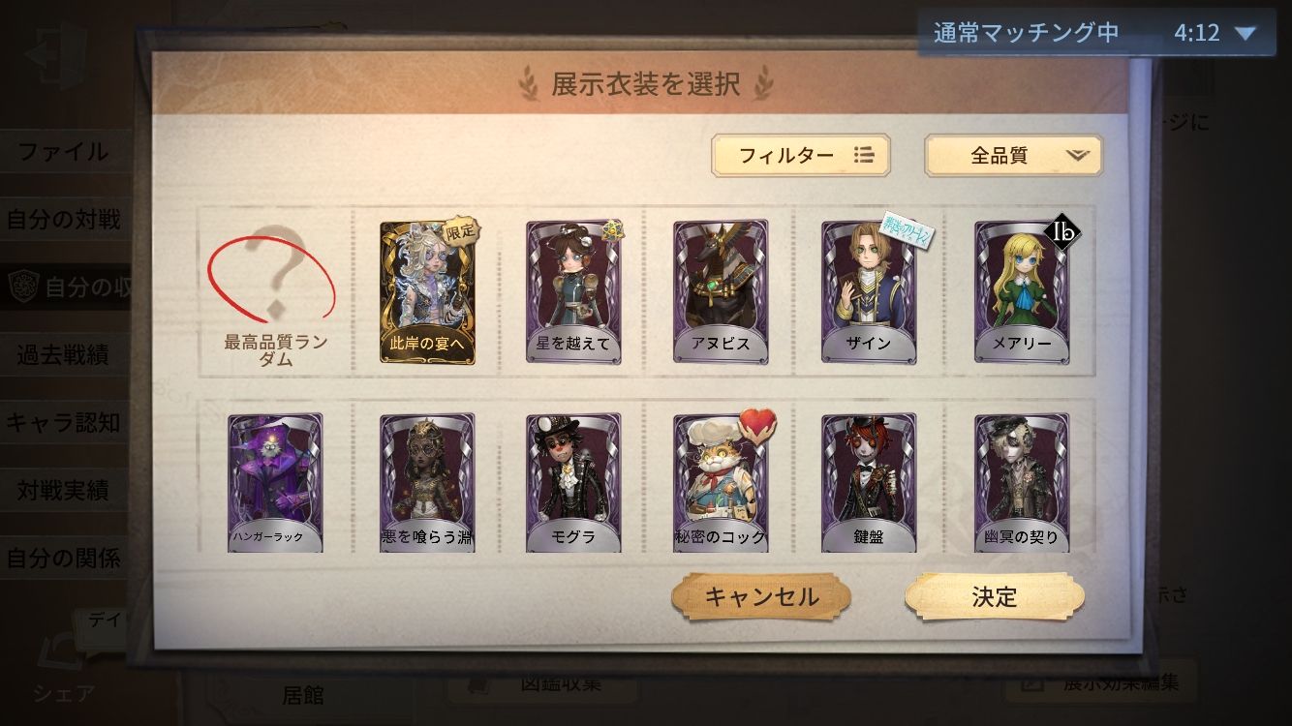This screenshot has width=1292, height=726.
Task: Select the ハンガーラック purple costume card
Action: [x=275, y=483]
